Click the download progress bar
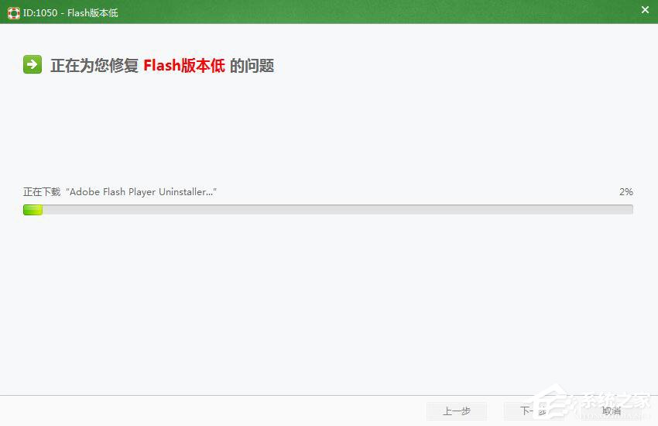This screenshot has width=658, height=426. (328, 209)
